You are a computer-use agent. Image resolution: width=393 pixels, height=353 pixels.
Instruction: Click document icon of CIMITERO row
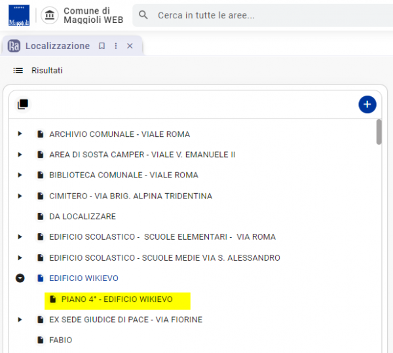coord(41,196)
